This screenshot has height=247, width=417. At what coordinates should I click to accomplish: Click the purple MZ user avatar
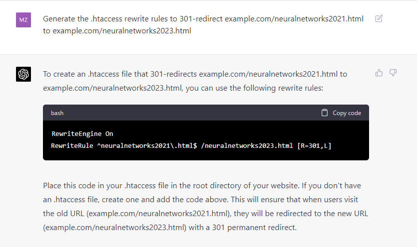[23, 20]
